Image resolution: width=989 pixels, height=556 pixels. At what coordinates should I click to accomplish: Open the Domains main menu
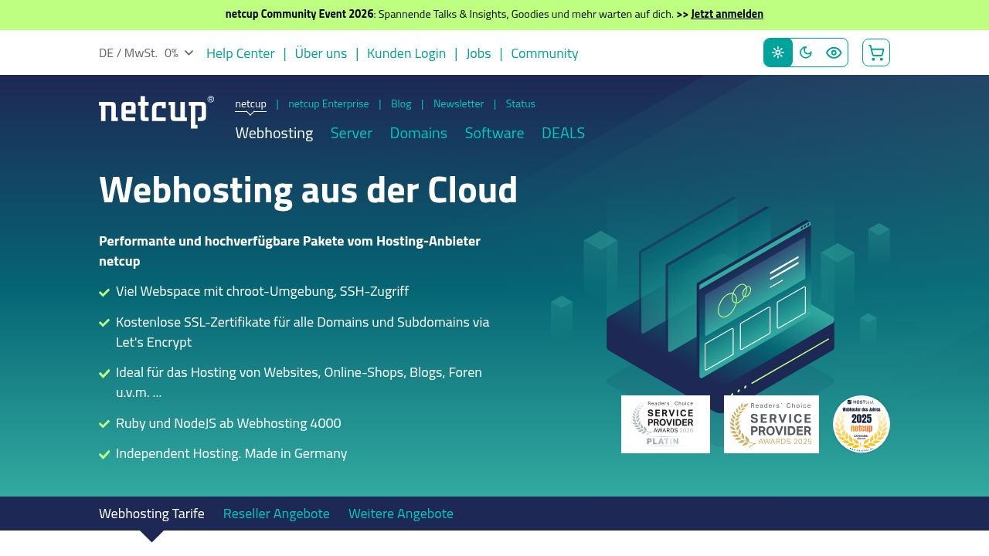419,133
